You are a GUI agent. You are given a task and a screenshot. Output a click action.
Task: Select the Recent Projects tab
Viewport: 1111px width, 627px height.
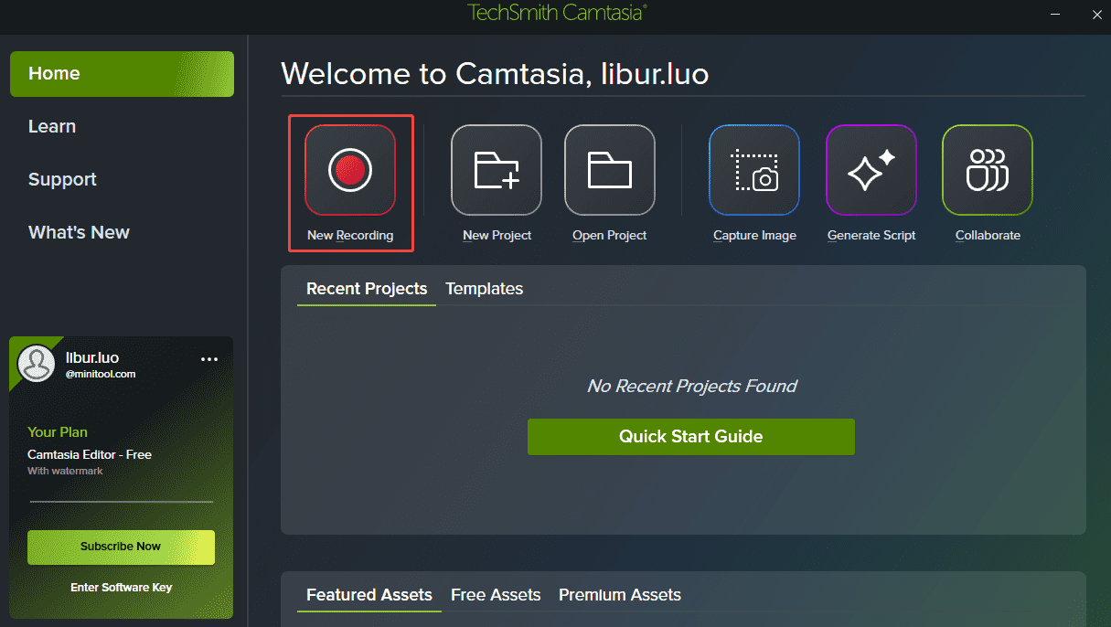click(366, 288)
